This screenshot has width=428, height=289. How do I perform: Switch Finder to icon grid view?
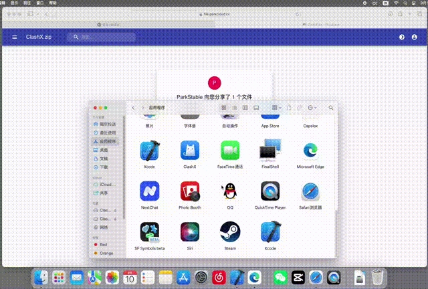coord(224,107)
